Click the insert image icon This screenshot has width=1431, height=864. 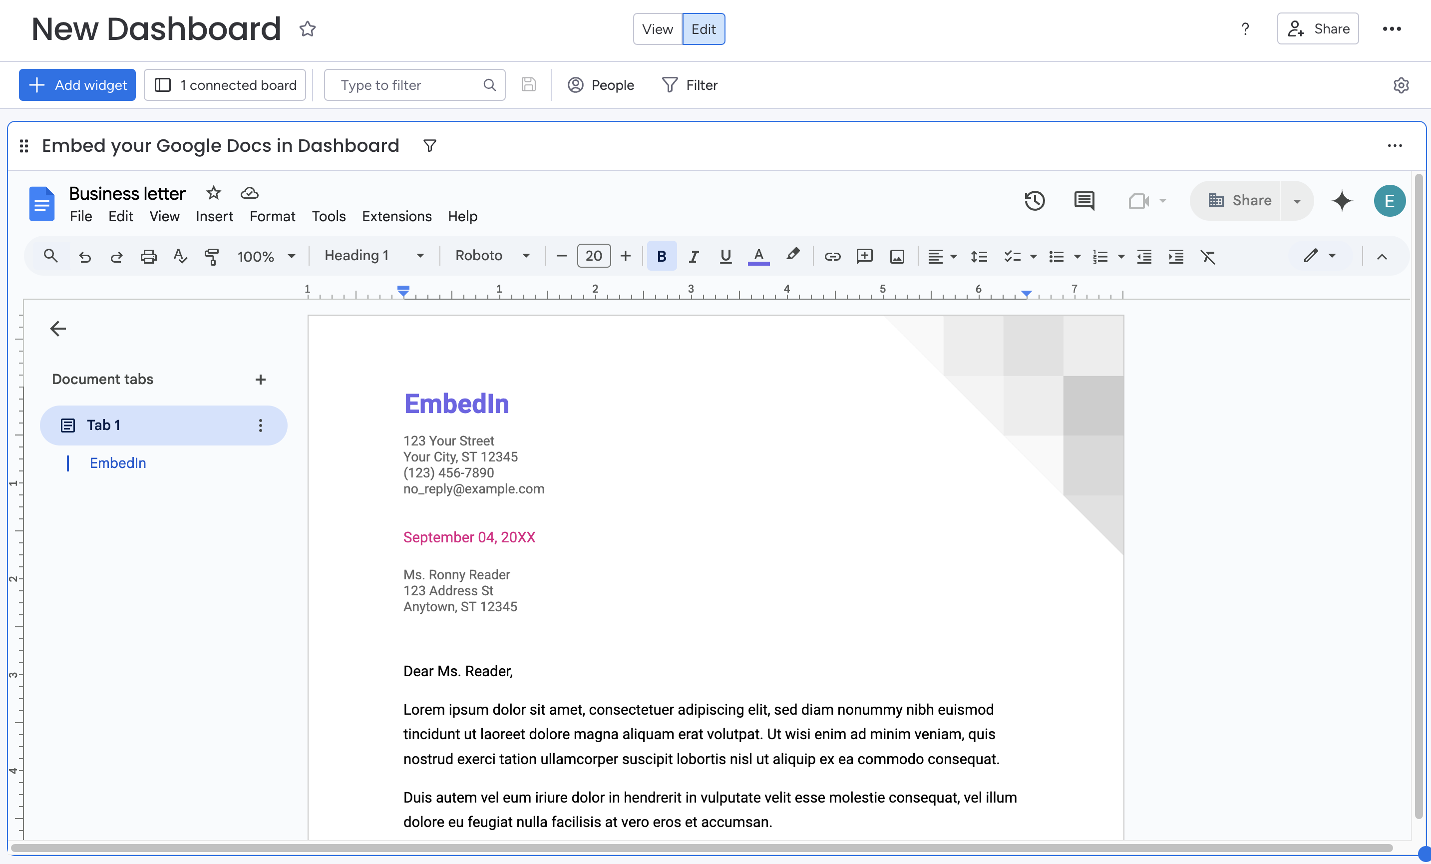coord(897,256)
